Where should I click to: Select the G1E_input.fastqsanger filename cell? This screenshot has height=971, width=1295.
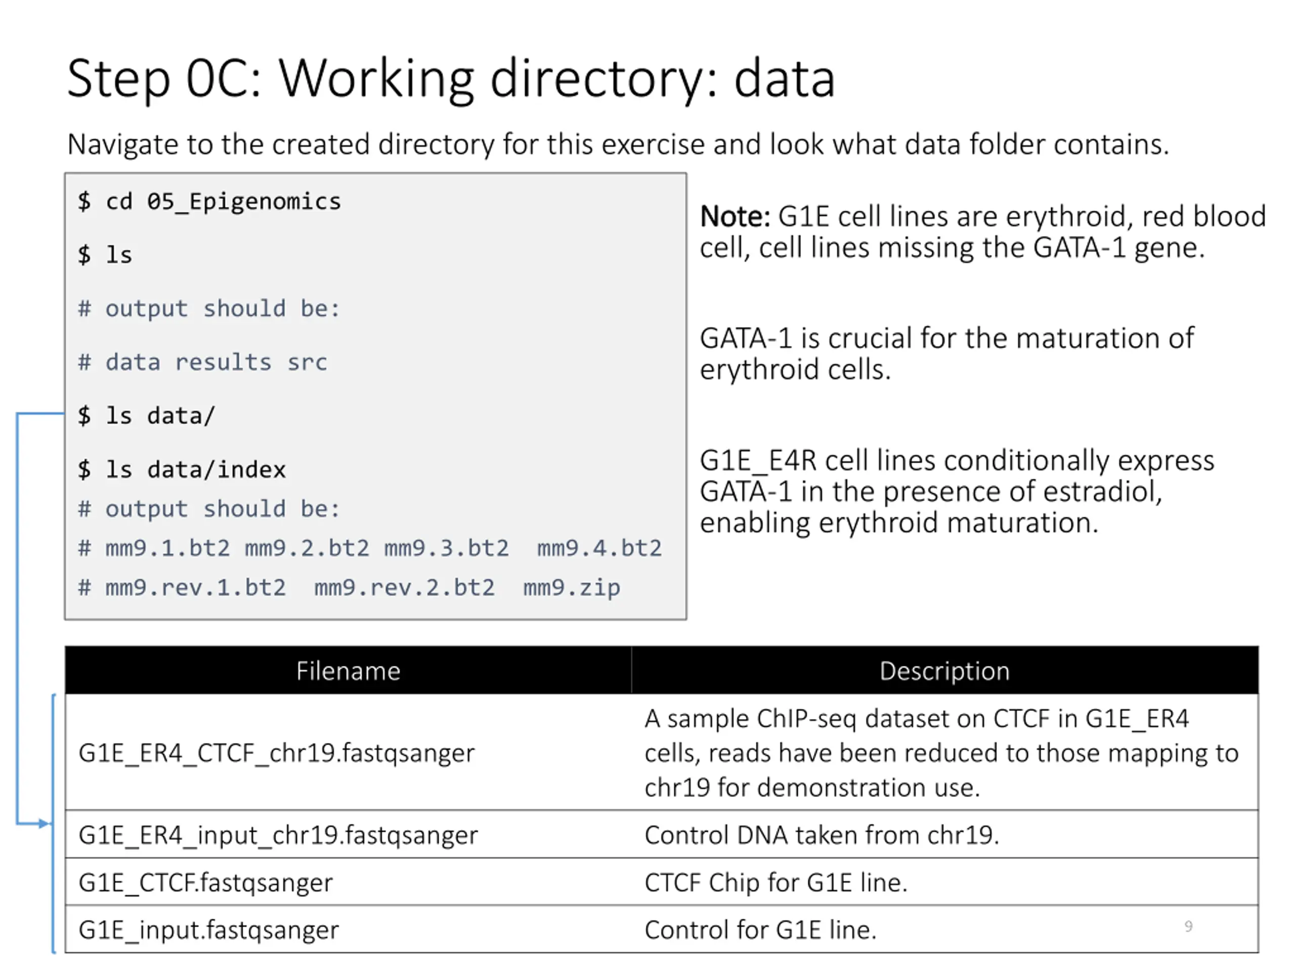point(208,930)
